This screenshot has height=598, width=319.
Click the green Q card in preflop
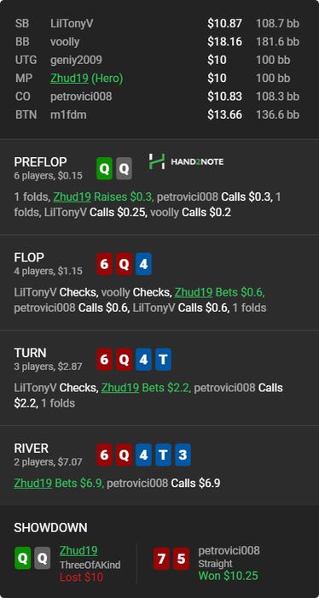(104, 168)
